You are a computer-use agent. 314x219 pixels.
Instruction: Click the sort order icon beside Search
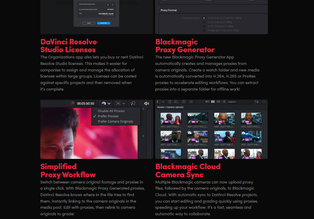(x=257, y=102)
